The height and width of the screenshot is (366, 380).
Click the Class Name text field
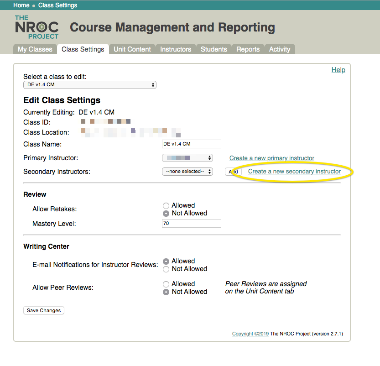(192, 144)
